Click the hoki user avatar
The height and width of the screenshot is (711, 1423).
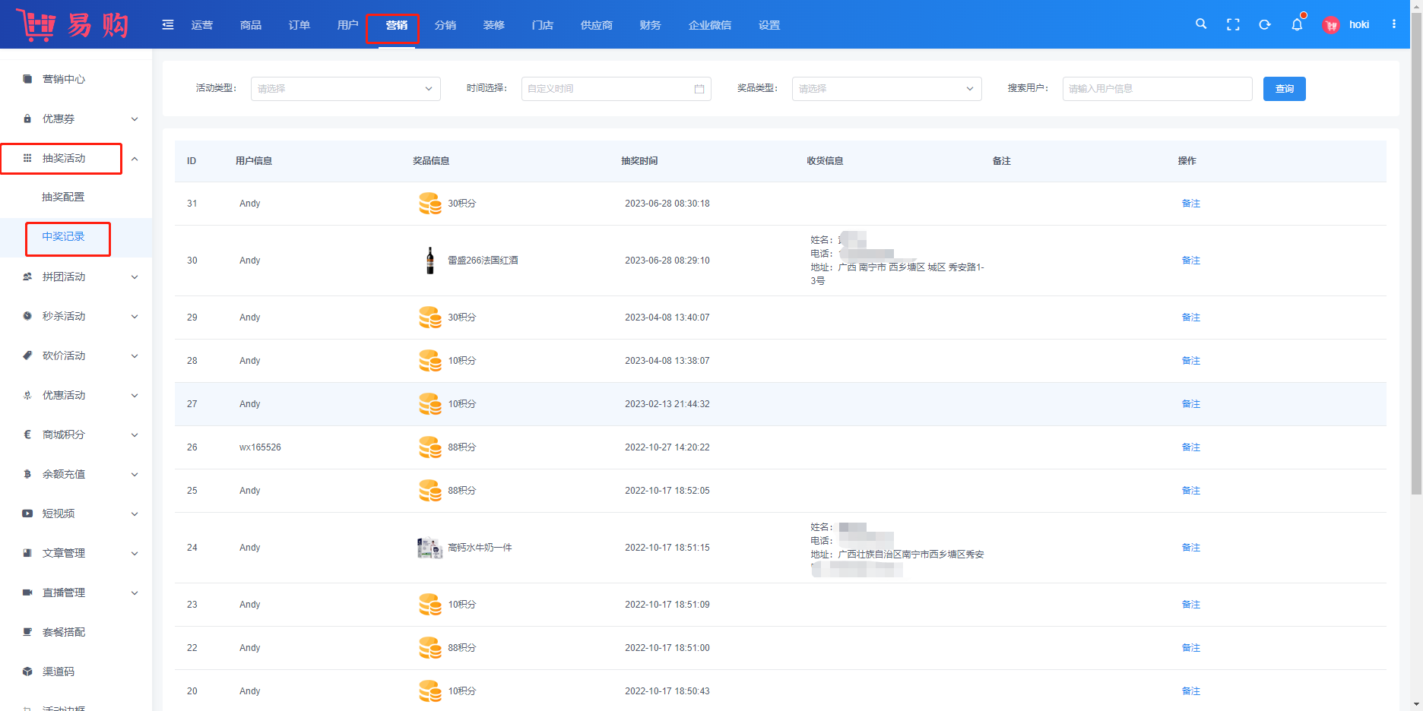point(1331,25)
